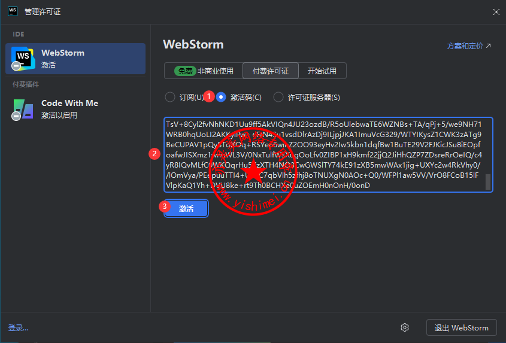
Task: Select Code With Me plugin icon
Action: 23,110
